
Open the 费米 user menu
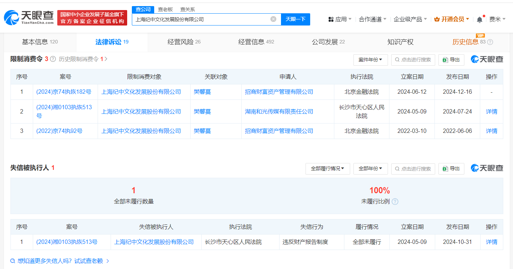click(x=497, y=19)
